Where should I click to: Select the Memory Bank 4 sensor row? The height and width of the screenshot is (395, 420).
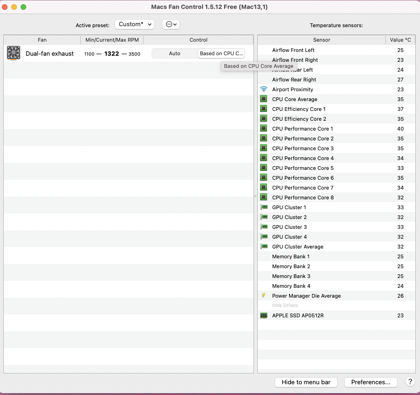pyautogui.click(x=336, y=286)
